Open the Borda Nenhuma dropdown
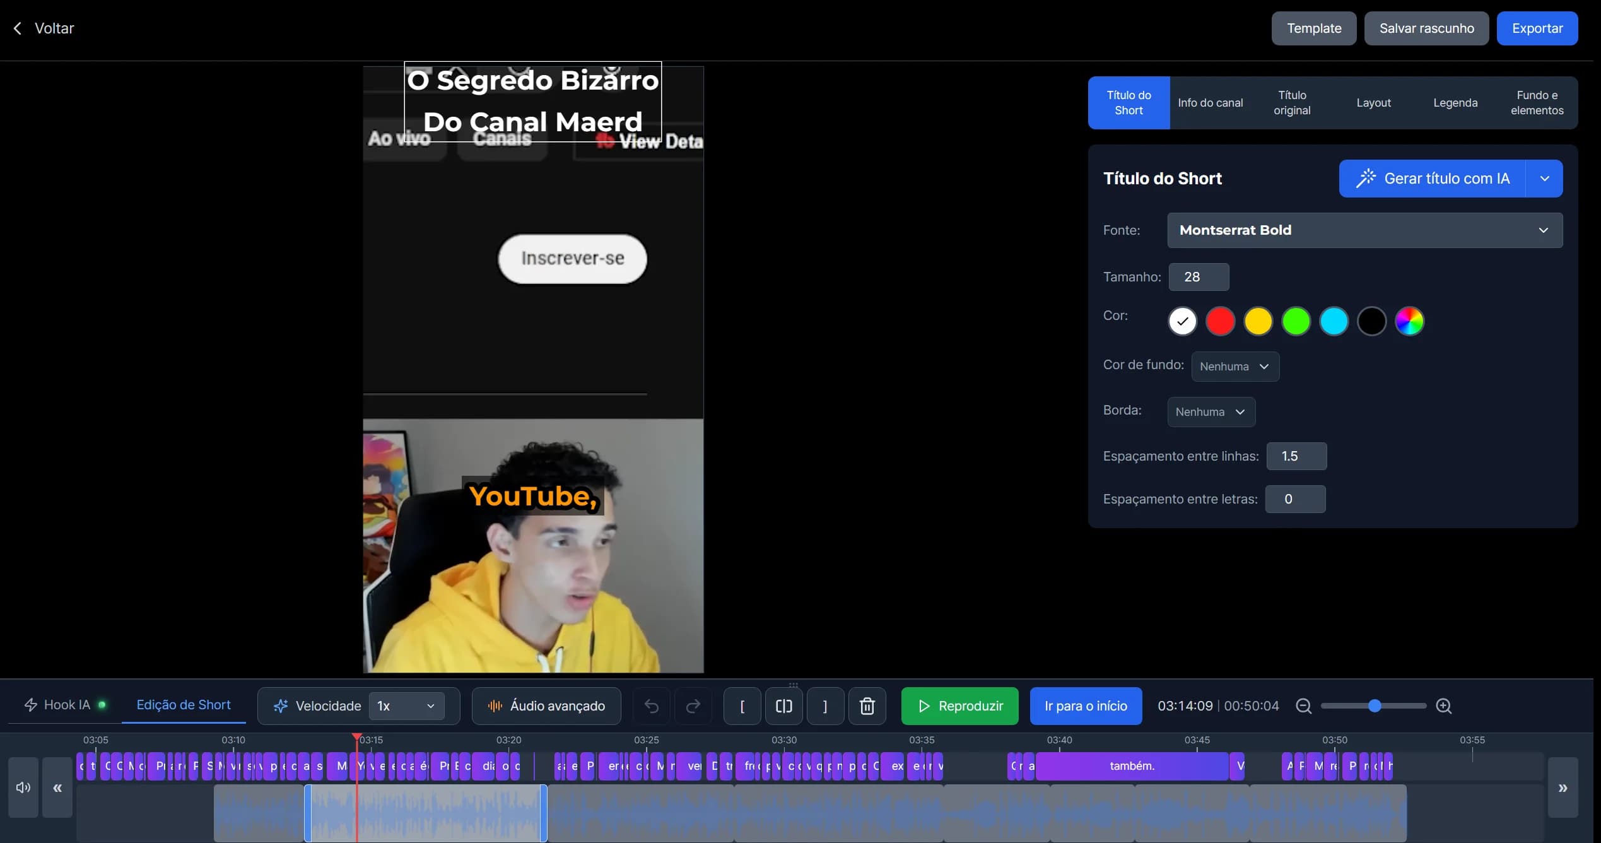 point(1211,411)
